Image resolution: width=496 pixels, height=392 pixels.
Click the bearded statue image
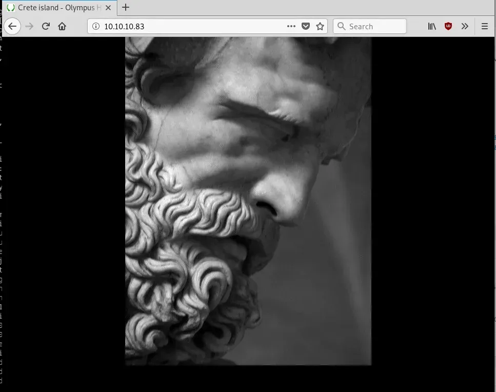(248, 200)
